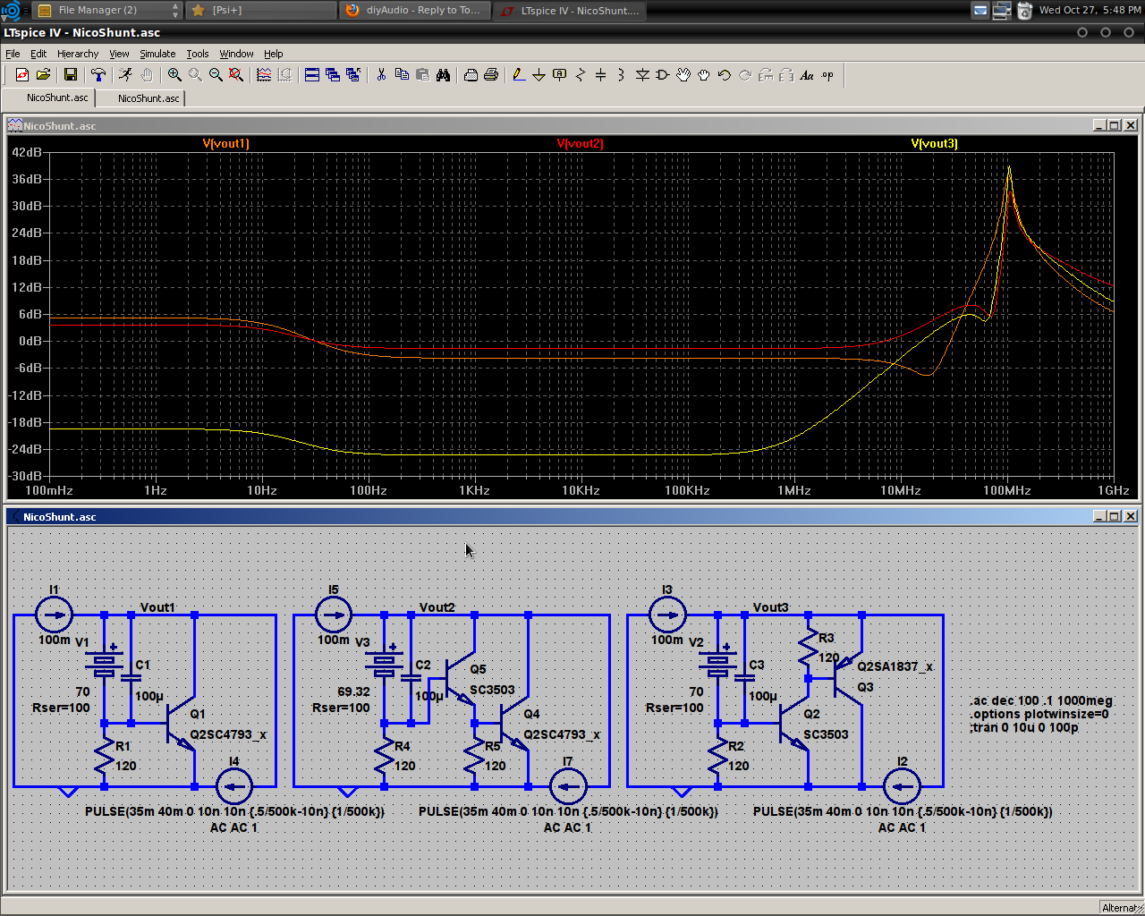Click the Vout2 net label
Image resolution: width=1145 pixels, height=916 pixels.
tap(437, 607)
